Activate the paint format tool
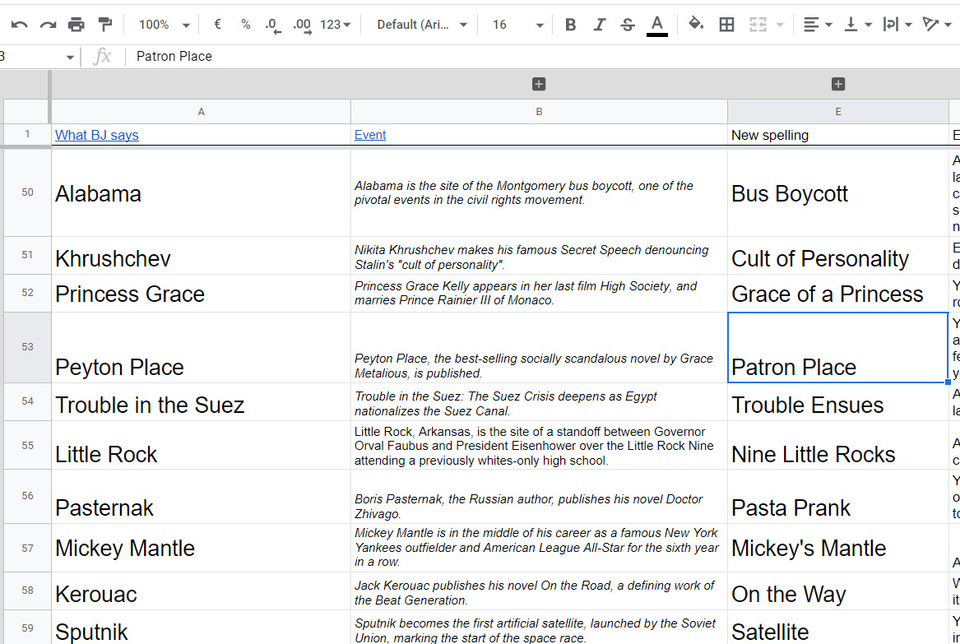The width and height of the screenshot is (960, 644). point(105,25)
